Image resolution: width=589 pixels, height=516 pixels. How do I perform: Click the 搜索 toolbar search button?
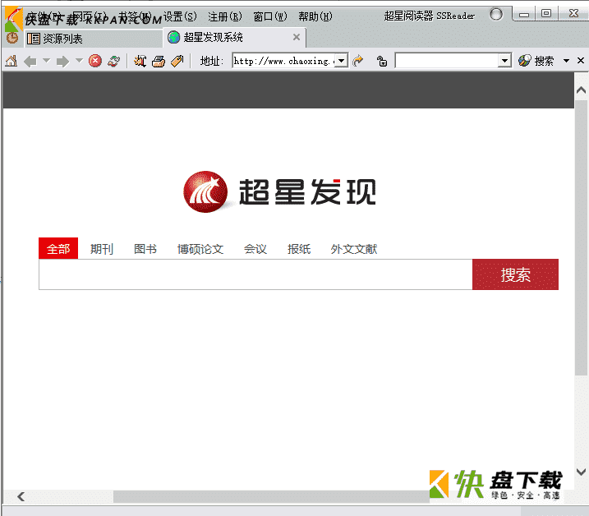tap(536, 61)
